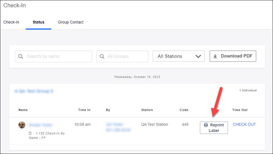Open the All Groups filter field
Viewport: 273px width, 154px height.
[124, 56]
